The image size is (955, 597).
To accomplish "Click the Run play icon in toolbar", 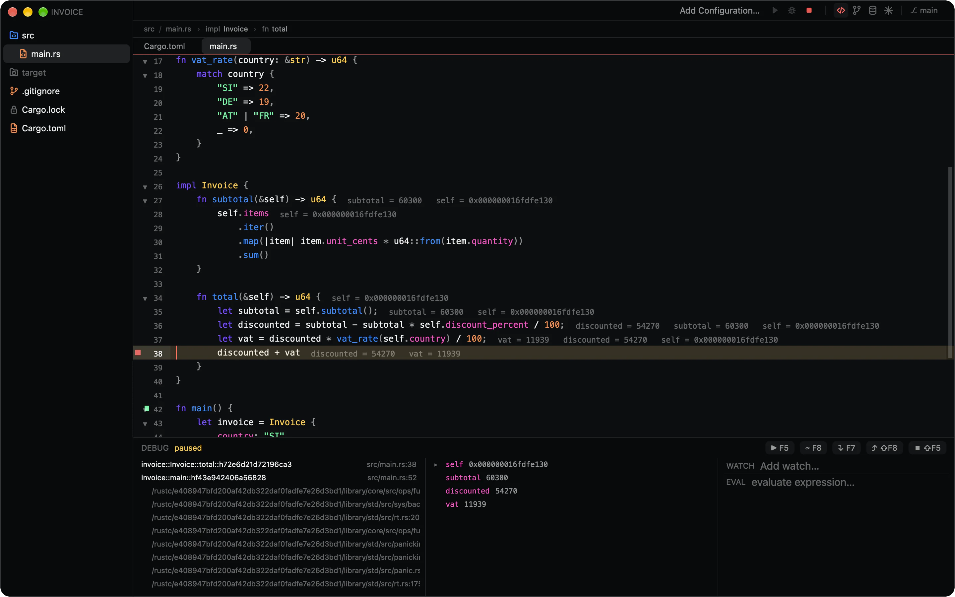I will pos(775,11).
